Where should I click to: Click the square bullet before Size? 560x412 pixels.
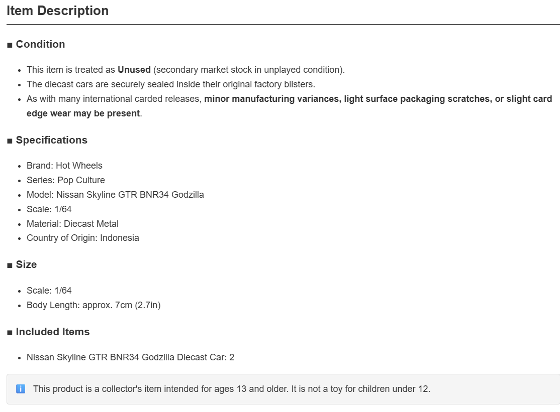coord(10,265)
